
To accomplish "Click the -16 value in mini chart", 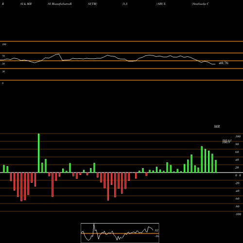I will [156, 236].
